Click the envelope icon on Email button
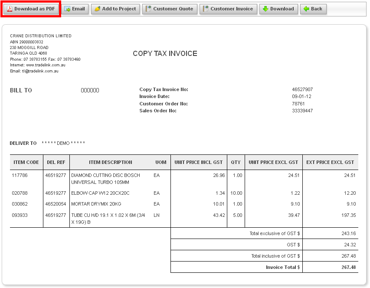Screen dimensions: 370x288 [x=67, y=9]
